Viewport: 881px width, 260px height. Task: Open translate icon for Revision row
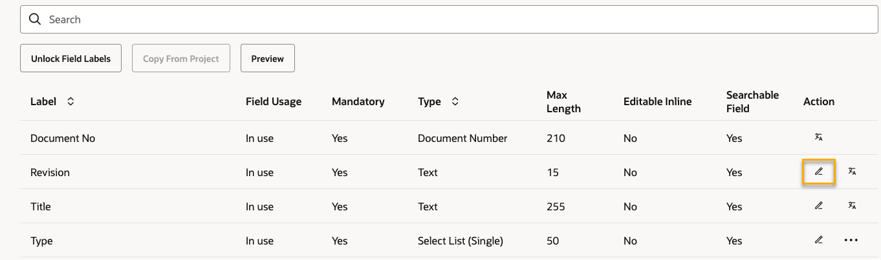[852, 172]
